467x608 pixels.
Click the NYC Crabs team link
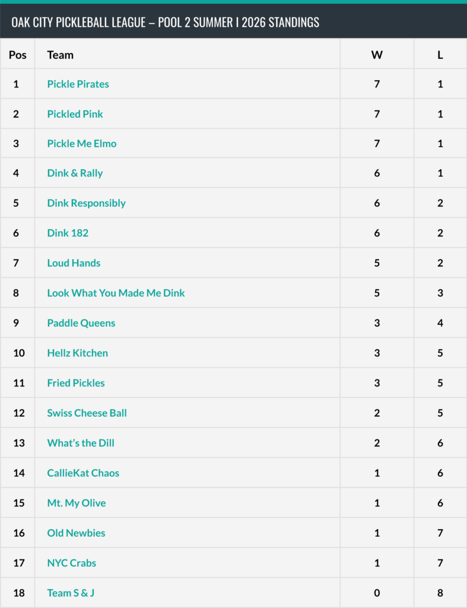click(x=72, y=563)
